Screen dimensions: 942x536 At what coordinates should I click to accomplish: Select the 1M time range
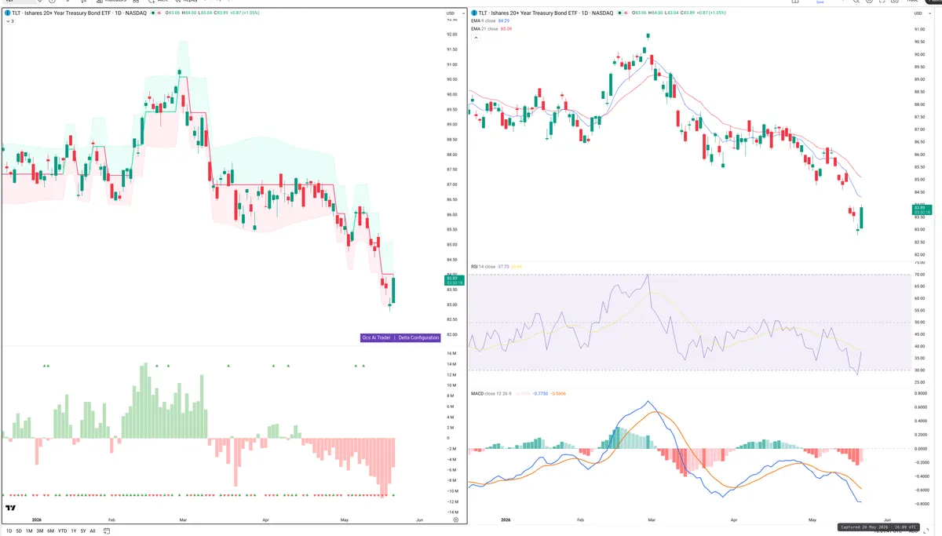tap(29, 531)
